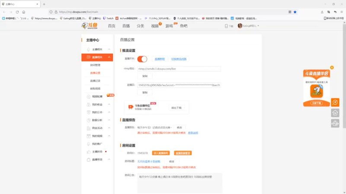
Task: Open 房间管理 in the sidebar submenu
Action: pos(95,65)
